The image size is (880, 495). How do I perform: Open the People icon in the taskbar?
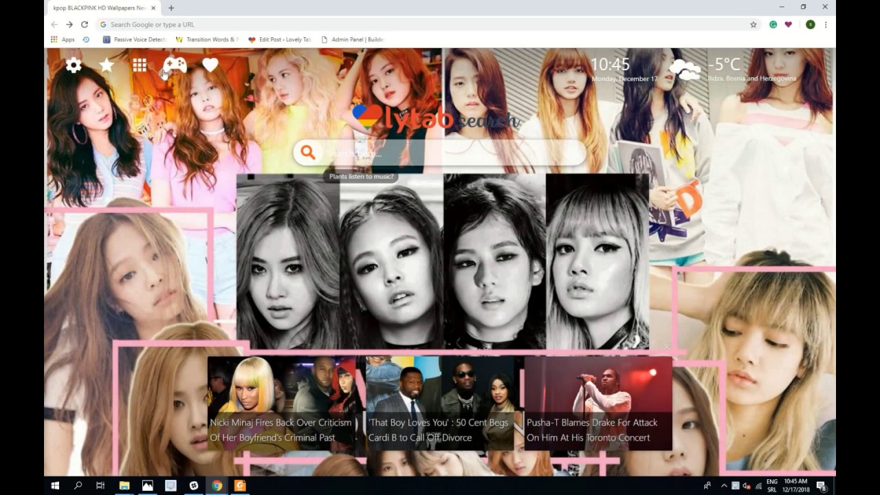point(707,485)
